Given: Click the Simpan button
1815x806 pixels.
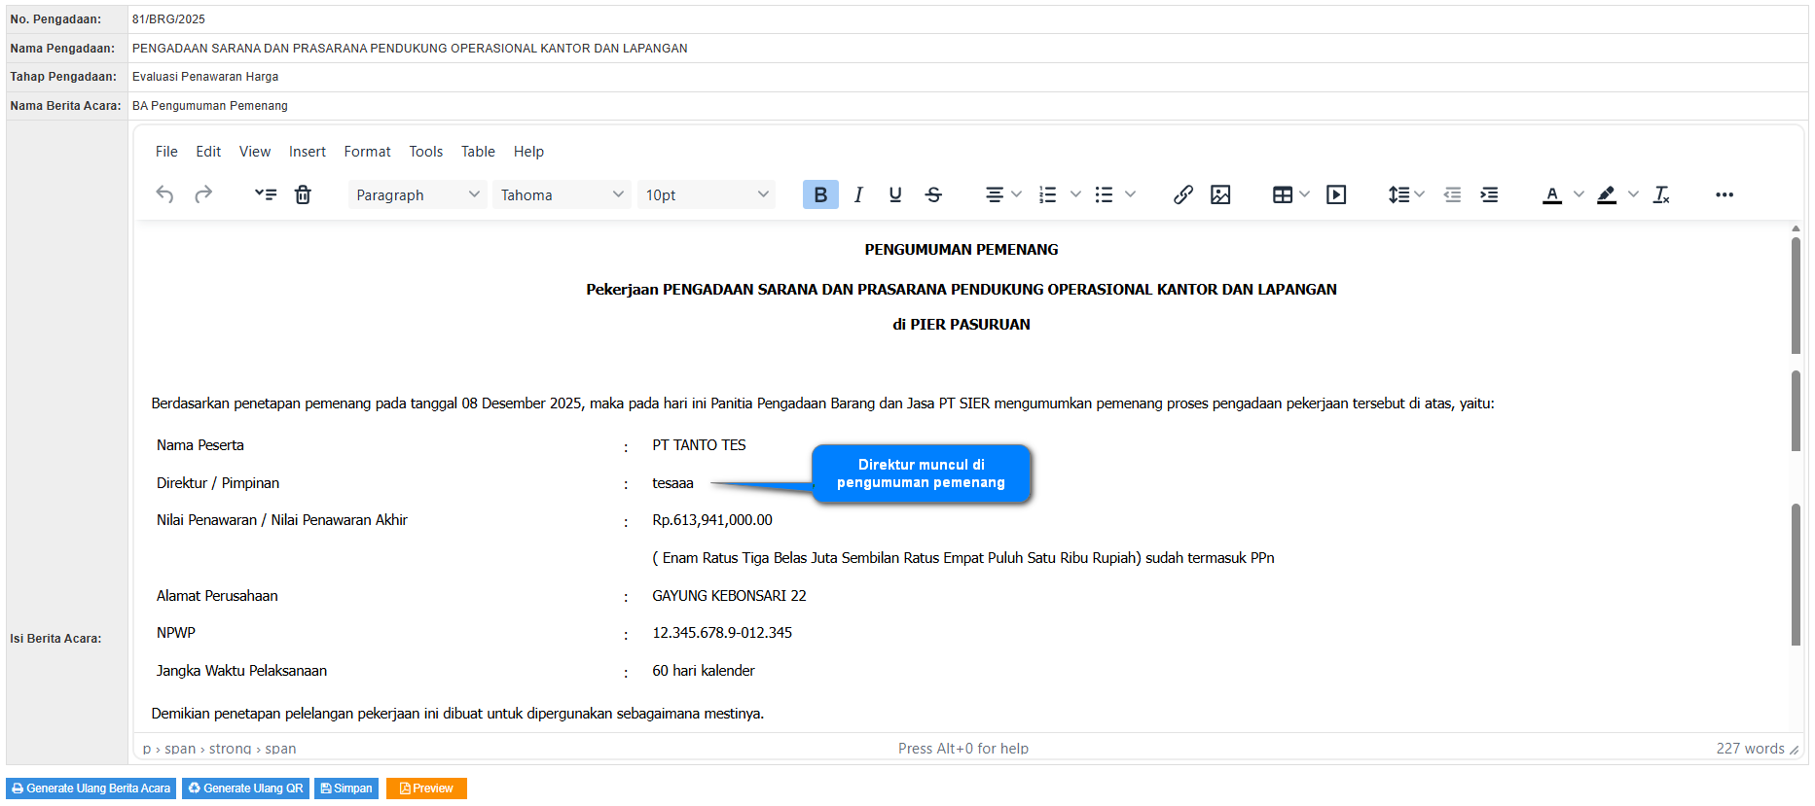Looking at the screenshot, I should 346,788.
